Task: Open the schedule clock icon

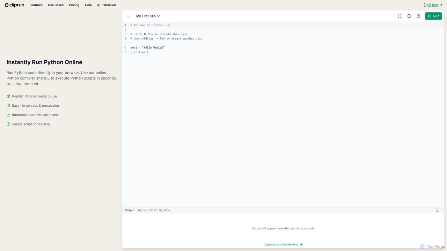Action: point(418,16)
